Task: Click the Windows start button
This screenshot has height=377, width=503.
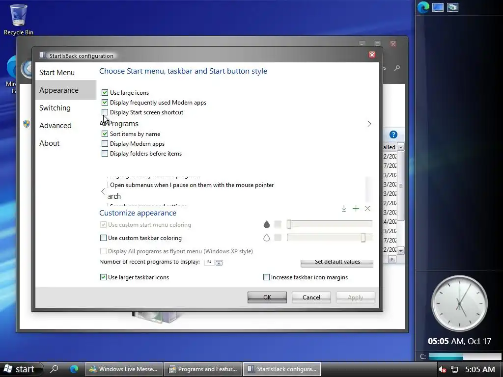Action: click(21, 369)
